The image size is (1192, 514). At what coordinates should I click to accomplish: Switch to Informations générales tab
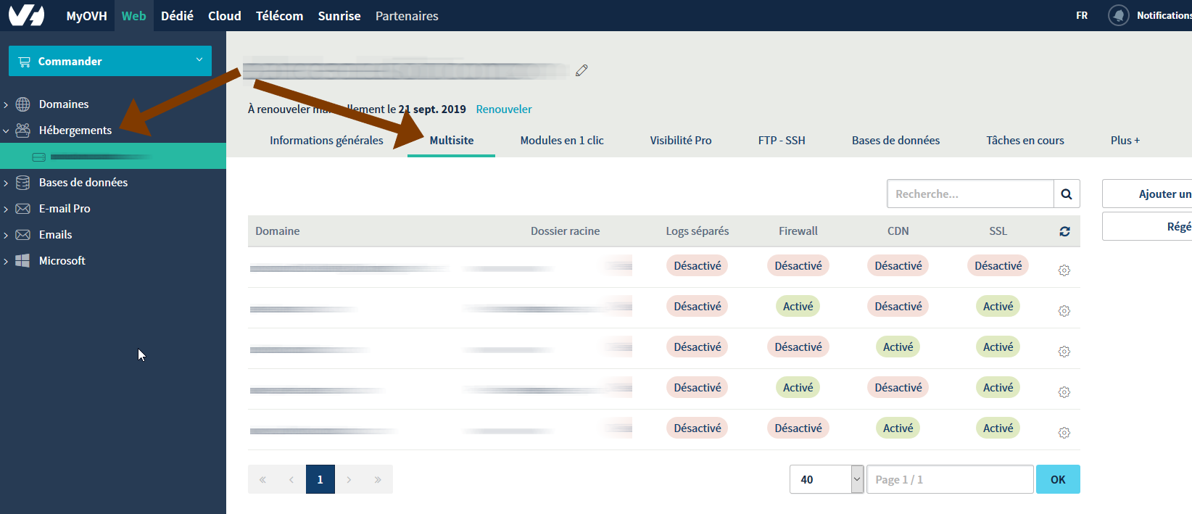[326, 141]
